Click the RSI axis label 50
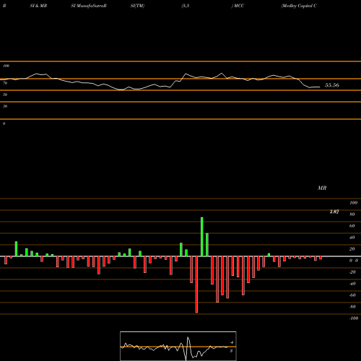 (x=5, y=95)
